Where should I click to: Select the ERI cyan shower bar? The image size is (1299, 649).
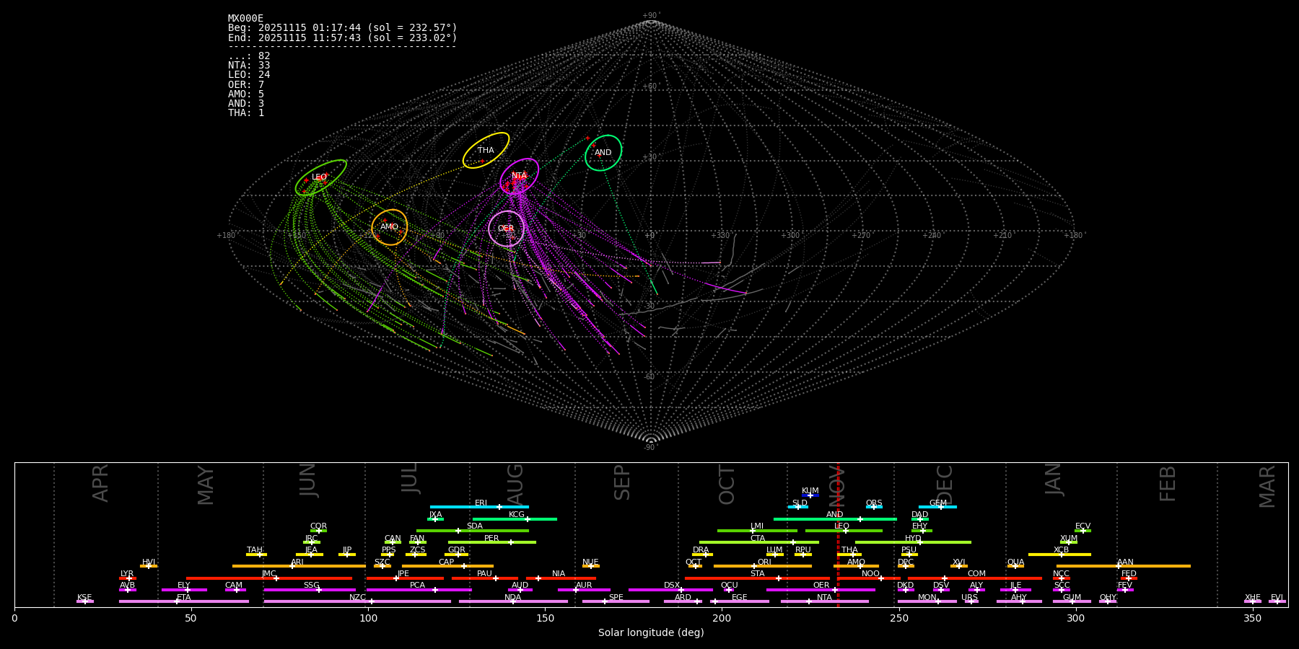click(479, 507)
